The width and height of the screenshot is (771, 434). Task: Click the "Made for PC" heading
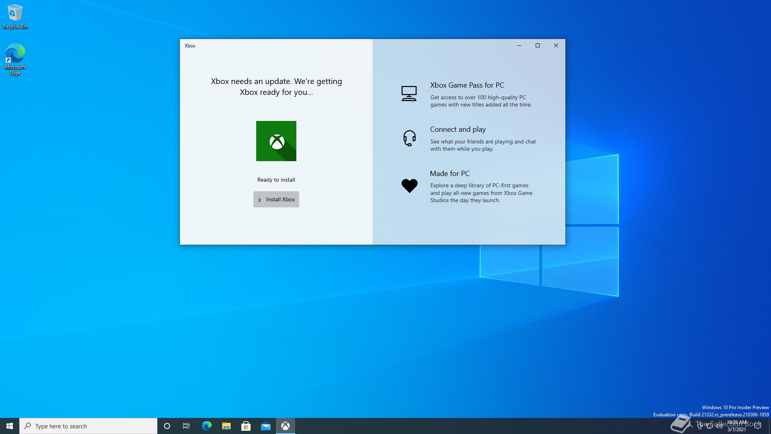[x=449, y=174]
